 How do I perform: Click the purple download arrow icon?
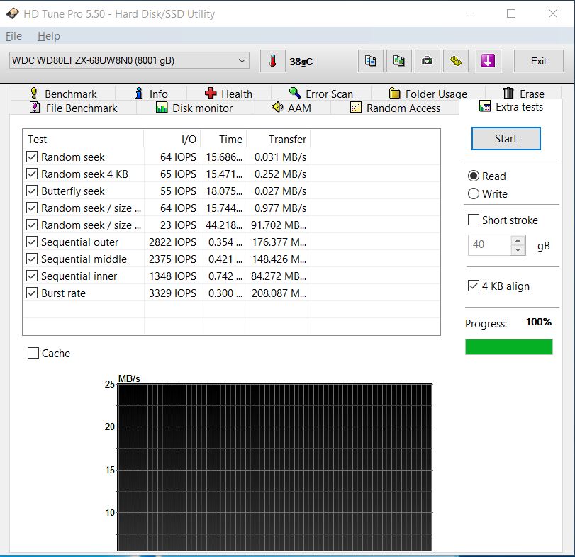pos(487,61)
